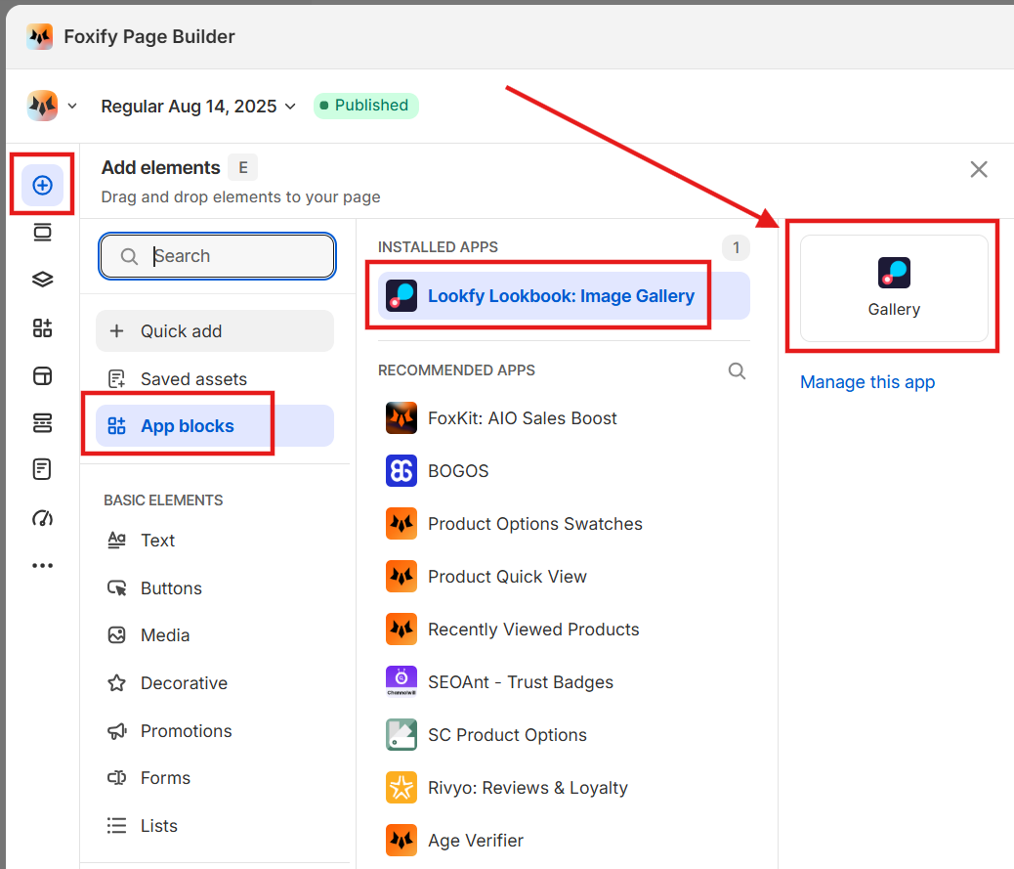1014x869 pixels.
Task: Click the Rivyo star icon
Action: click(x=401, y=788)
